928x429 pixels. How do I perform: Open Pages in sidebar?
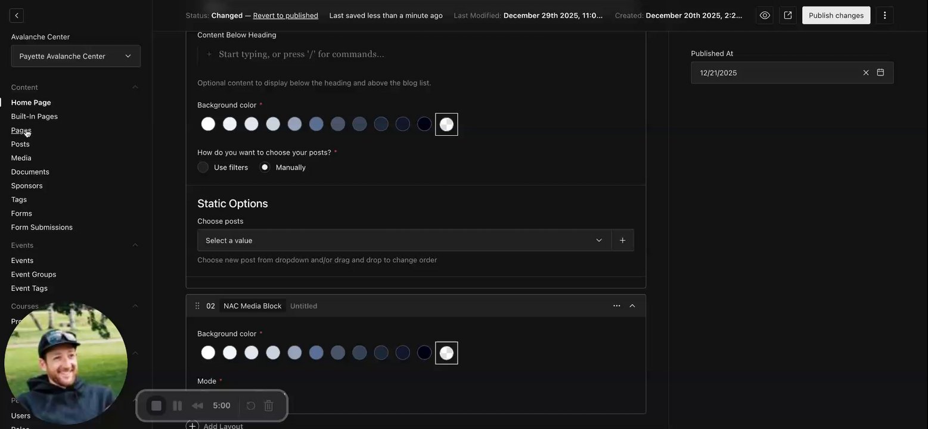pos(21,130)
